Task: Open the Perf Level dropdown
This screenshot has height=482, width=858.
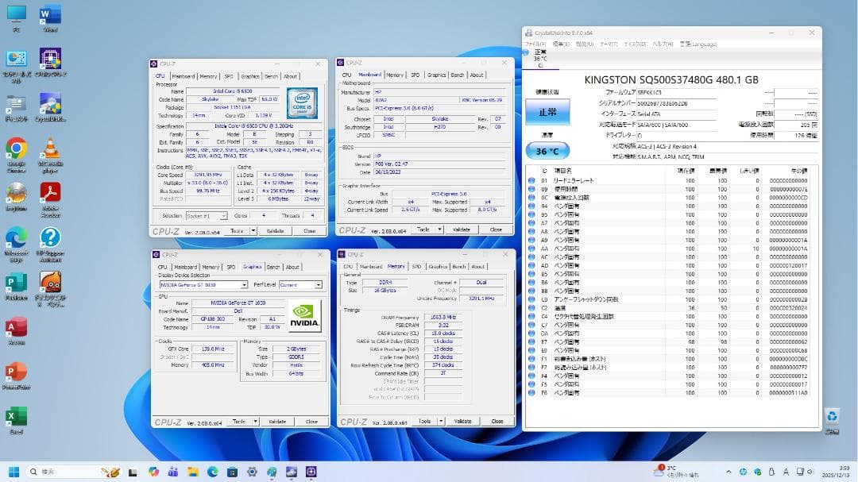Action: click(x=300, y=285)
